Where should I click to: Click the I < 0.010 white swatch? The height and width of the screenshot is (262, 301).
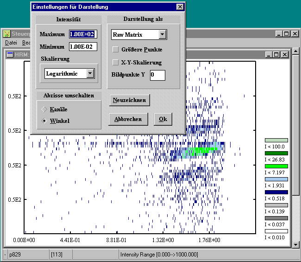276,231
